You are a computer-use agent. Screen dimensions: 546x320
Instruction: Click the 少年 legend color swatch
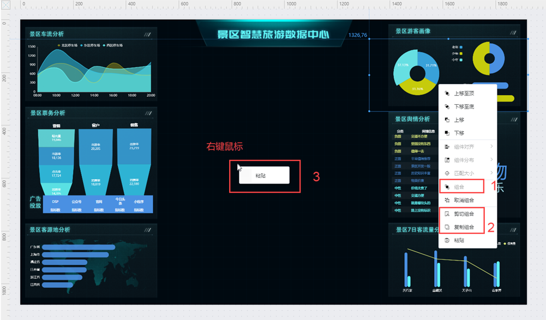pos(461,54)
